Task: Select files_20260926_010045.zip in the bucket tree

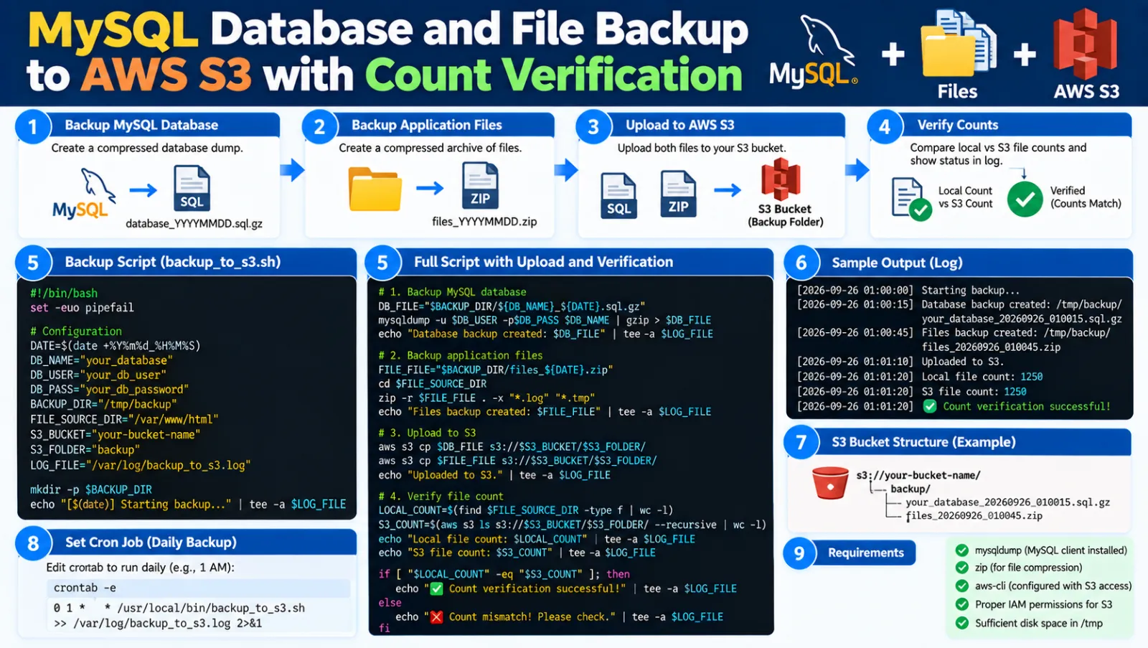Action: (974, 516)
